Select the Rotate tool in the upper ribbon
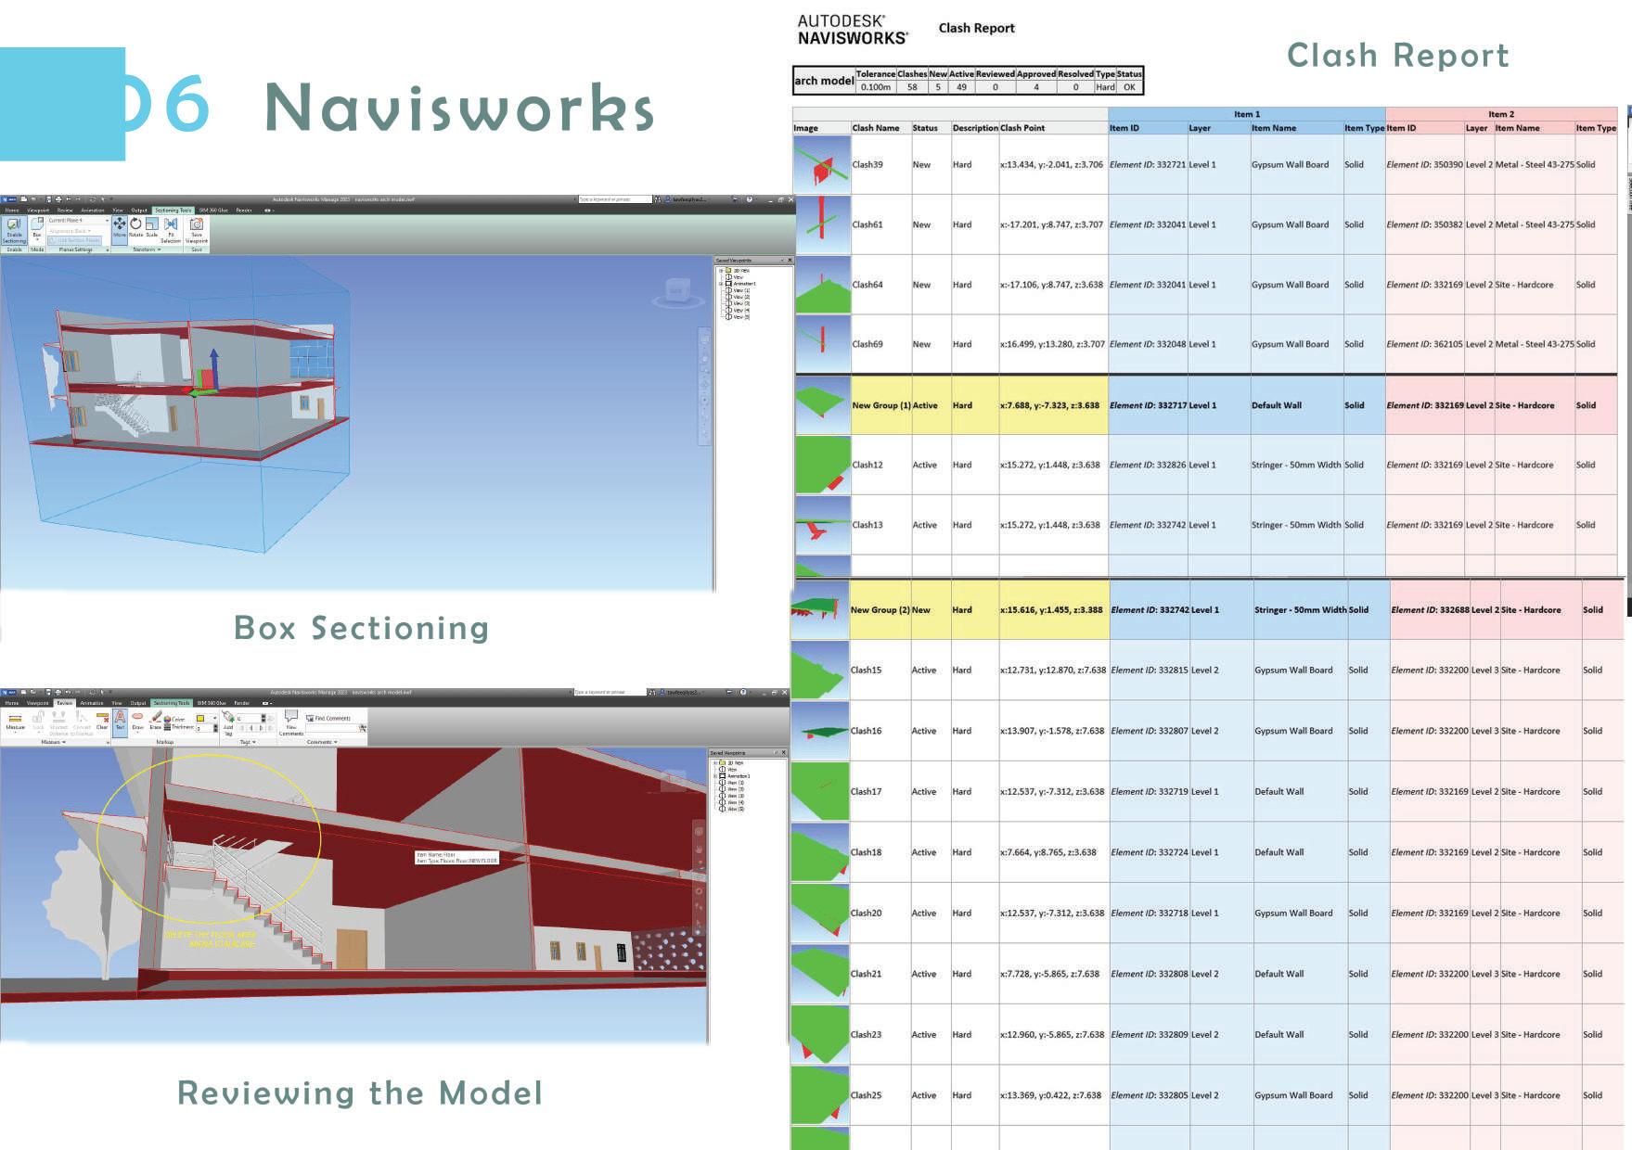 click(135, 228)
